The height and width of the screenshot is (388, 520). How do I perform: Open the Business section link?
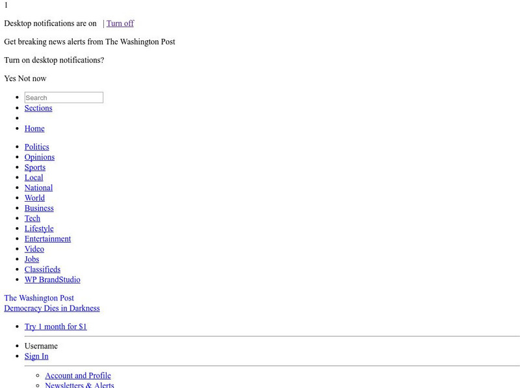click(39, 208)
